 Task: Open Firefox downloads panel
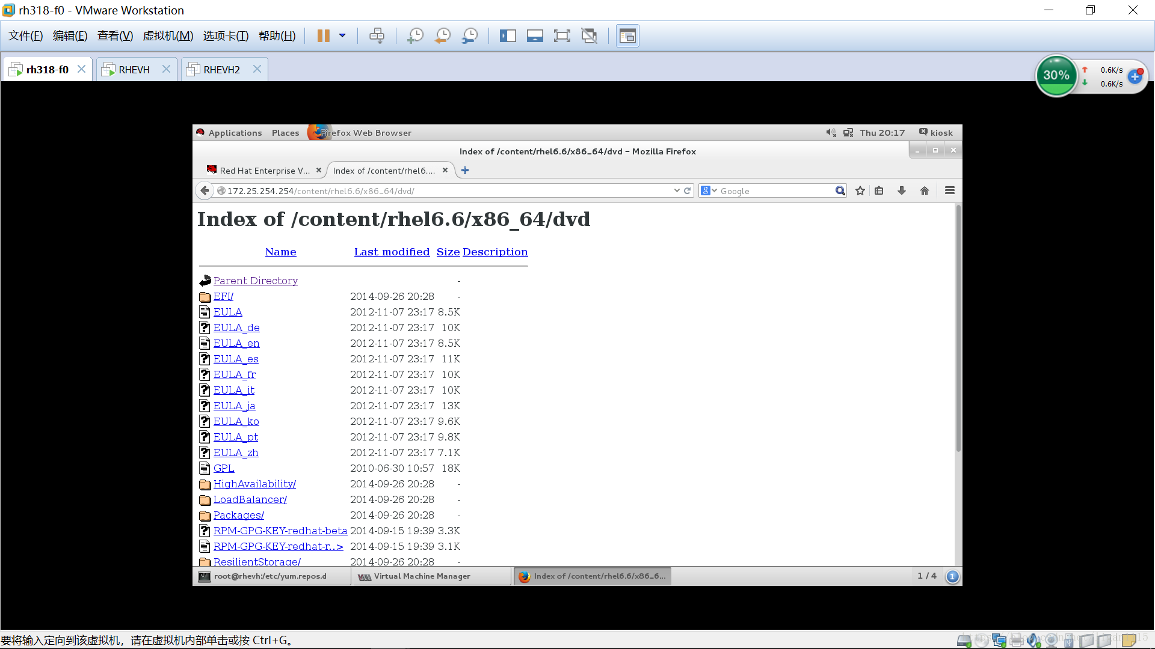pos(902,190)
